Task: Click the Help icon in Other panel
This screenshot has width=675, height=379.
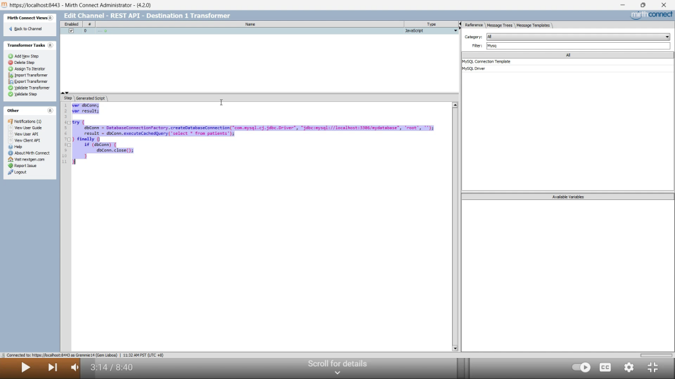Action: click(x=11, y=147)
